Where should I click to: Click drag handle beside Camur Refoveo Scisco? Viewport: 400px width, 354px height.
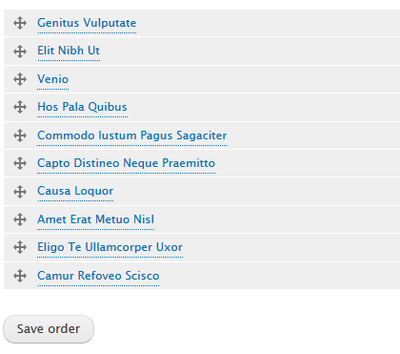pos(20,276)
